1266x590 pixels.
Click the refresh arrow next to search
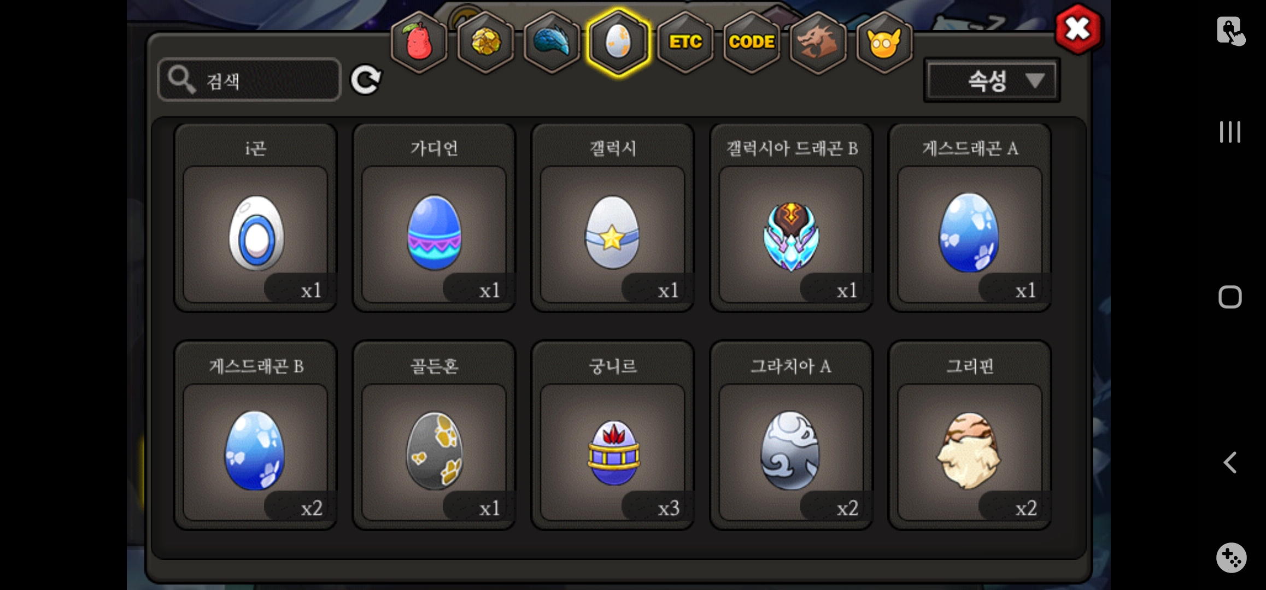[366, 80]
